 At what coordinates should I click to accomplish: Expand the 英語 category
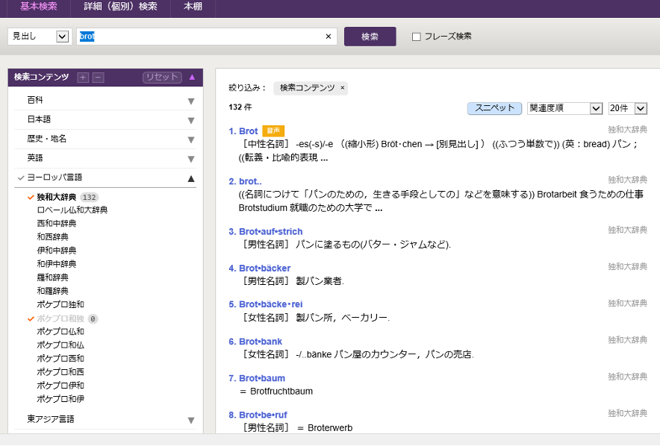point(191,159)
